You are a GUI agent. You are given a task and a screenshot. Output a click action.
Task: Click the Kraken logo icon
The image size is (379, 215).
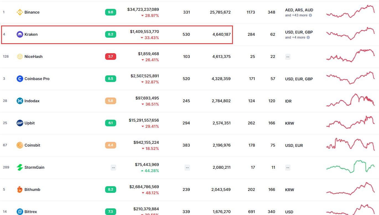[20, 34]
